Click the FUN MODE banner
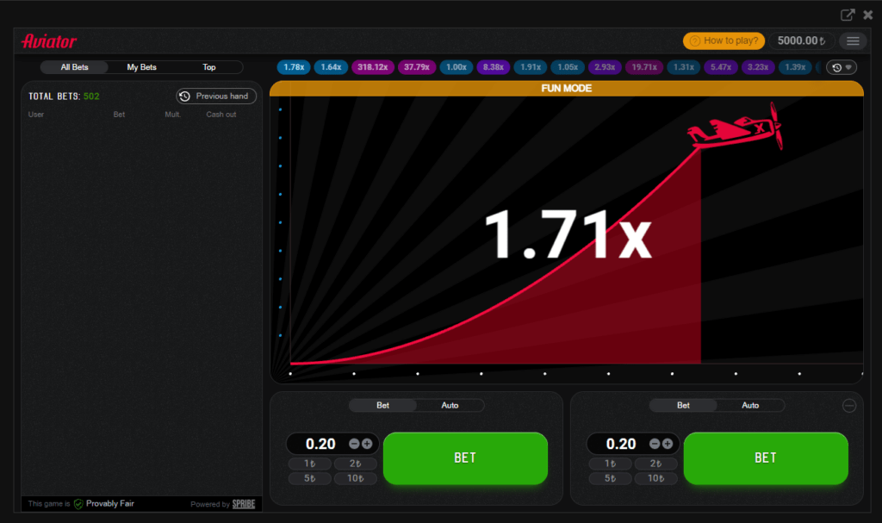 click(567, 89)
